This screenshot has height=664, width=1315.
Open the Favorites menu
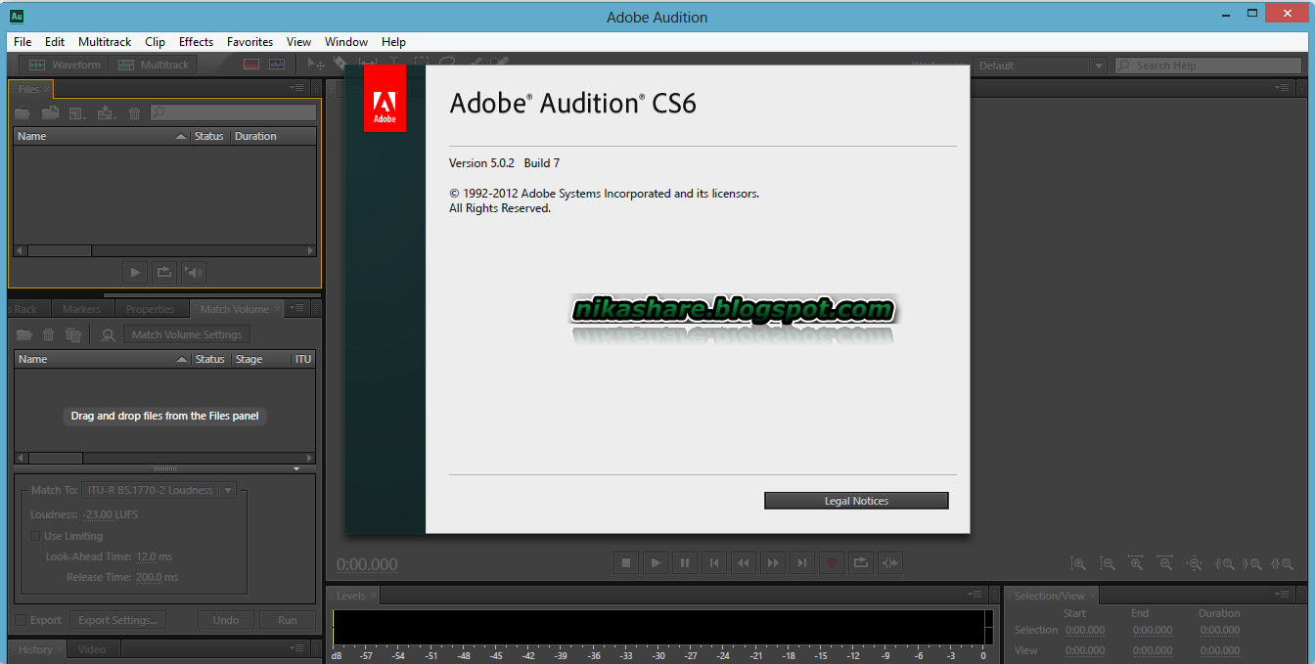tap(249, 42)
